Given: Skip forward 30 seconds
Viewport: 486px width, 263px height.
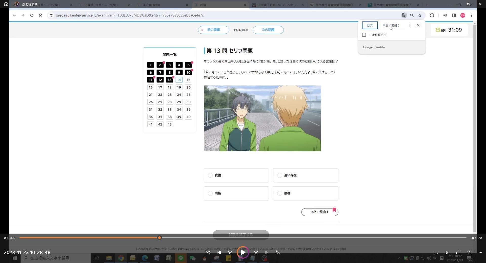Looking at the screenshot, I should pos(256,252).
